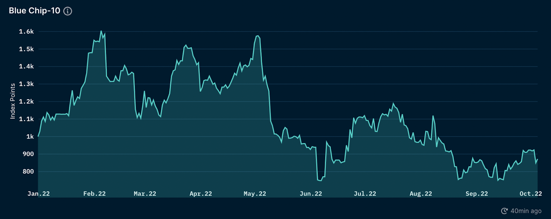The image size is (551, 219).
Task: Click the '40min ago' timestamp text
Action: click(526, 211)
